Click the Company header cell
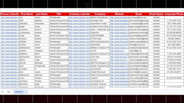This screenshot has height=103, width=184. click(100, 14)
